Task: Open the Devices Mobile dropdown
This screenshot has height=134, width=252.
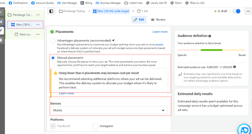Action: coord(109,111)
